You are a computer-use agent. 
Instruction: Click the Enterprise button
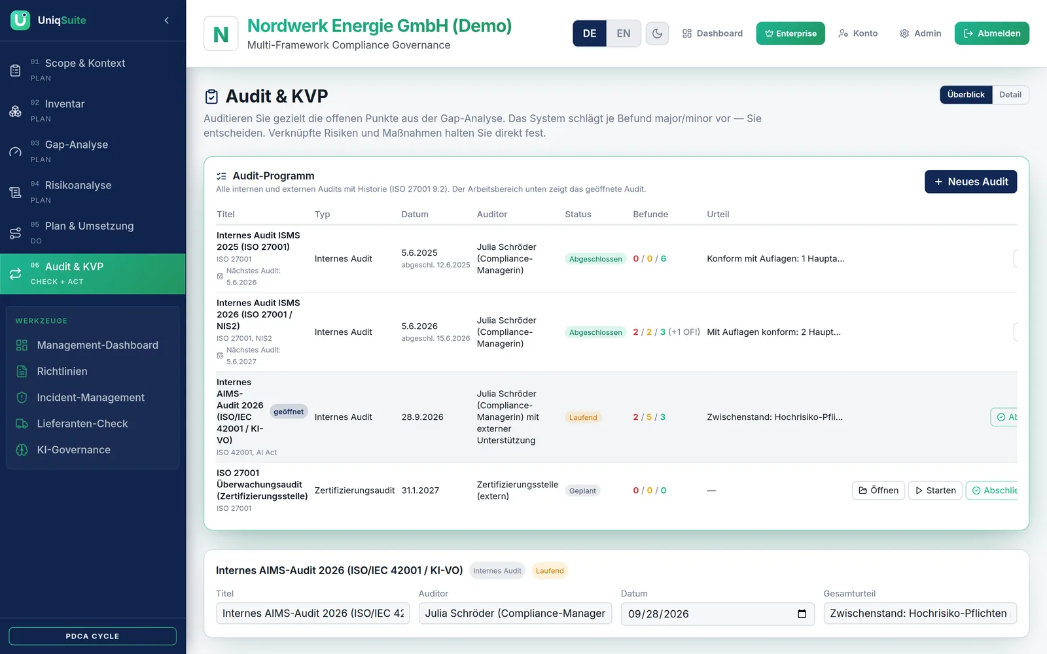click(790, 33)
